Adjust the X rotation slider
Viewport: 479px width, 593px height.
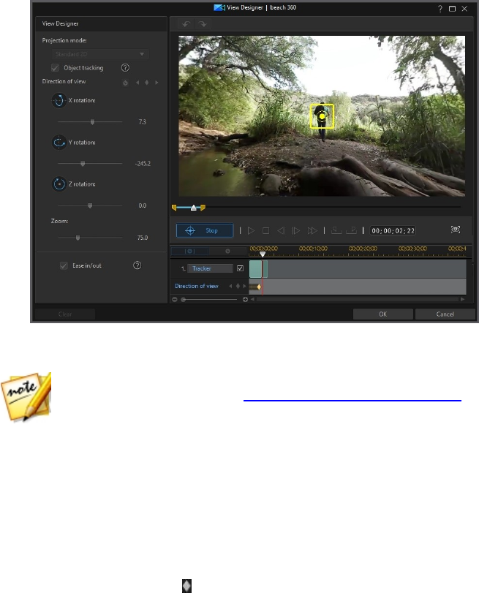(x=92, y=122)
